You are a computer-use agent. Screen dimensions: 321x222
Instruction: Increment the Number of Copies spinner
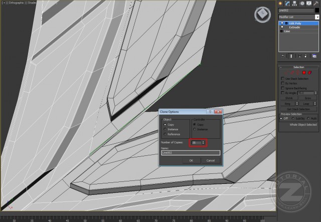(203, 142)
